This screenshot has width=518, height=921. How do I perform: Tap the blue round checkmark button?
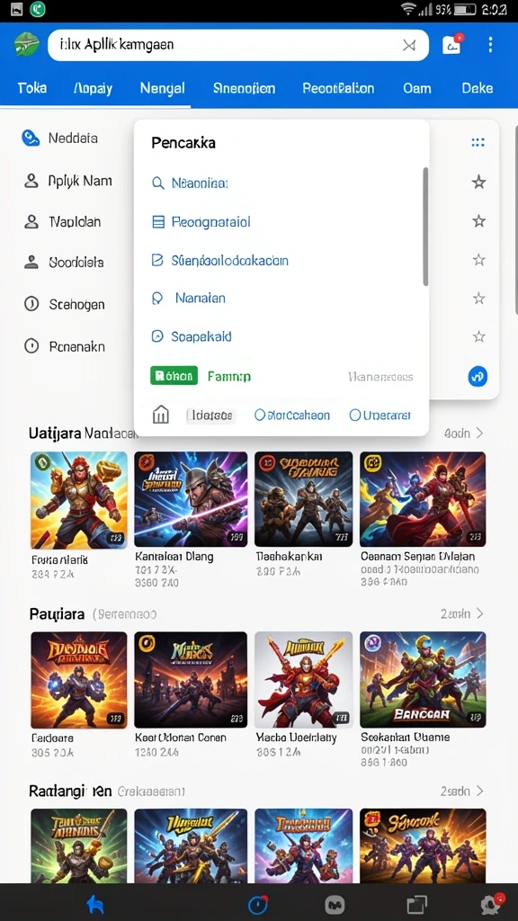(478, 376)
